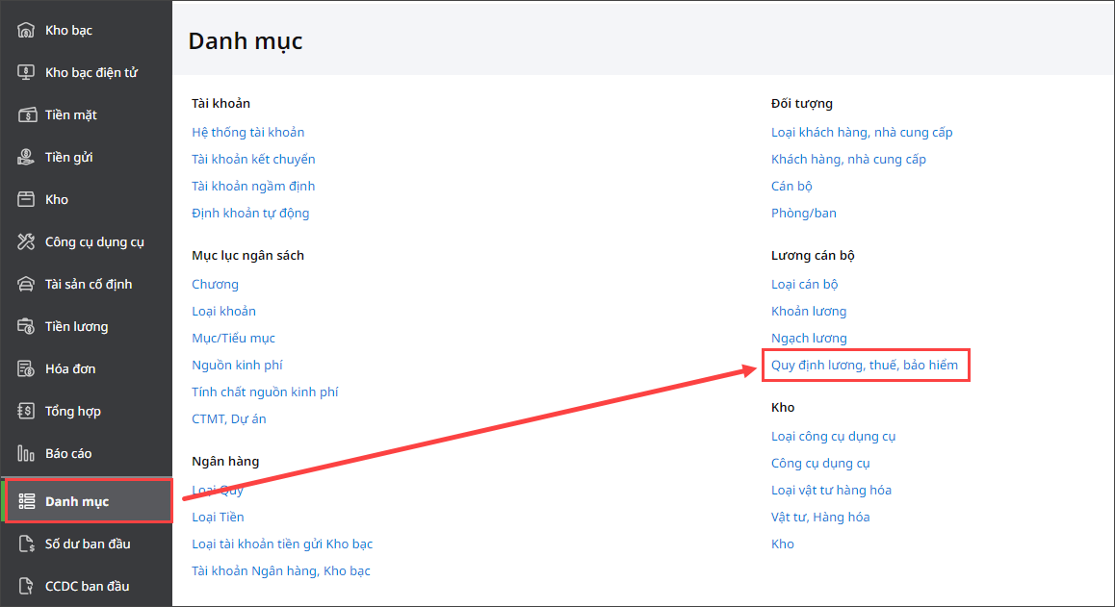Viewport: 1115px width, 607px height.
Task: Open the Kho link in the Kho section
Action: pyautogui.click(x=782, y=544)
